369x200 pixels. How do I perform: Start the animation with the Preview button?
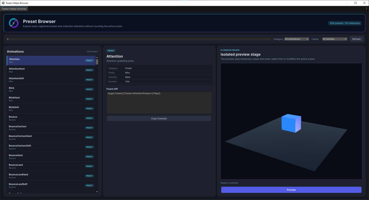point(291,190)
